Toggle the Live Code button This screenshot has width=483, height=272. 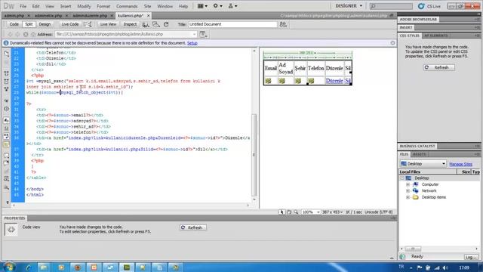pyautogui.click(x=70, y=24)
